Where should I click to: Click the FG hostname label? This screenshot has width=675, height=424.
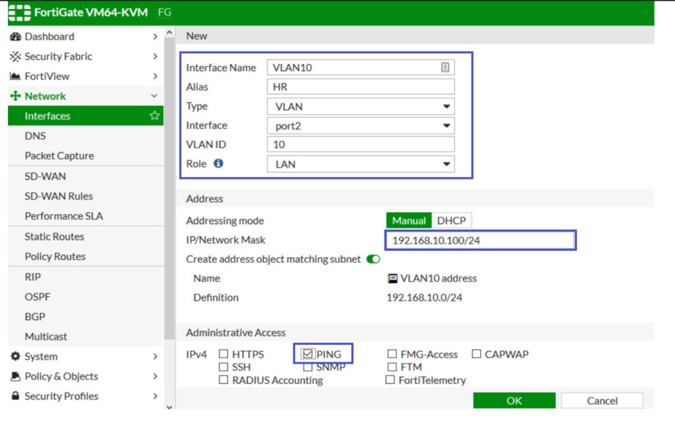click(164, 13)
